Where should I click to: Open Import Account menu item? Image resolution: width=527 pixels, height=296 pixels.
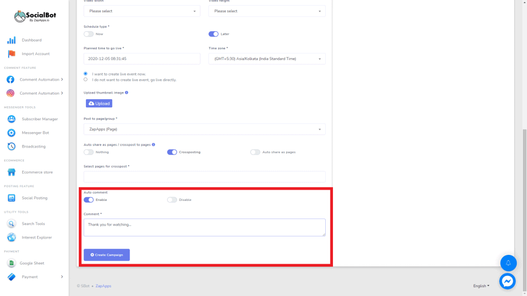click(36, 53)
